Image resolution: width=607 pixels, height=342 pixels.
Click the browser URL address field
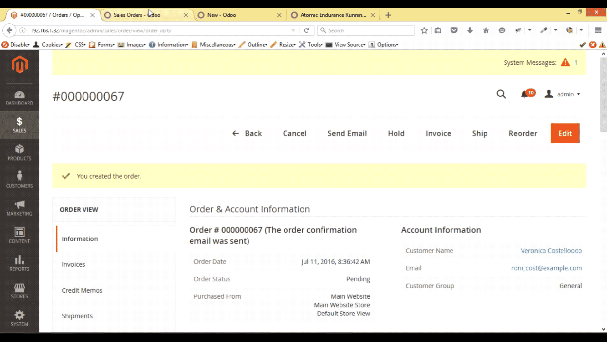pyautogui.click(x=158, y=31)
